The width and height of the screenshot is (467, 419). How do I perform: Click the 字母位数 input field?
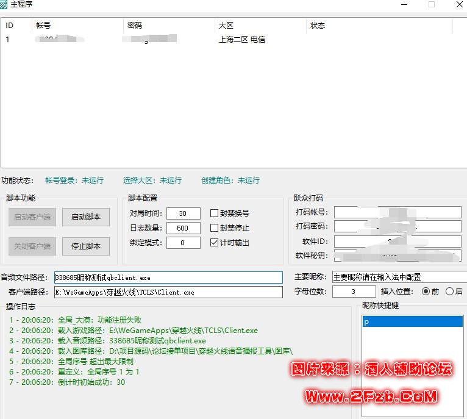pyautogui.click(x=354, y=292)
